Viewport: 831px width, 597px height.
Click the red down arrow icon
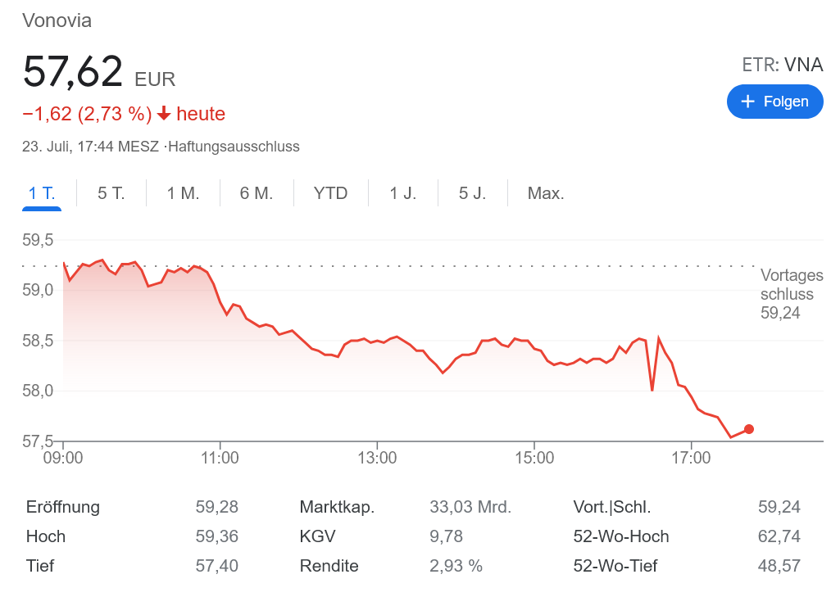point(164,114)
